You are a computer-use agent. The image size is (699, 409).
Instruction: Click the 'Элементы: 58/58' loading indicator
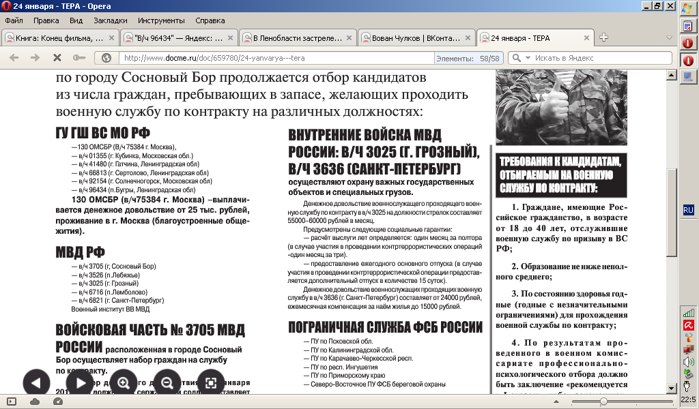pos(468,59)
